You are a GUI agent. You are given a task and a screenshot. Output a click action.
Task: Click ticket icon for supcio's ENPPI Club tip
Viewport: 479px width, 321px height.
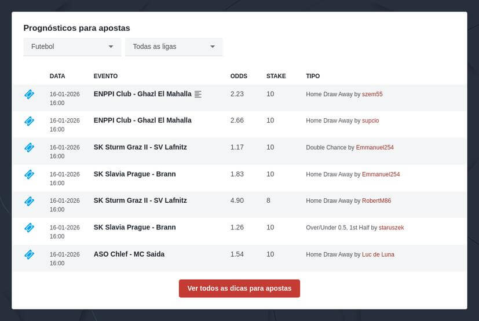[x=30, y=121]
